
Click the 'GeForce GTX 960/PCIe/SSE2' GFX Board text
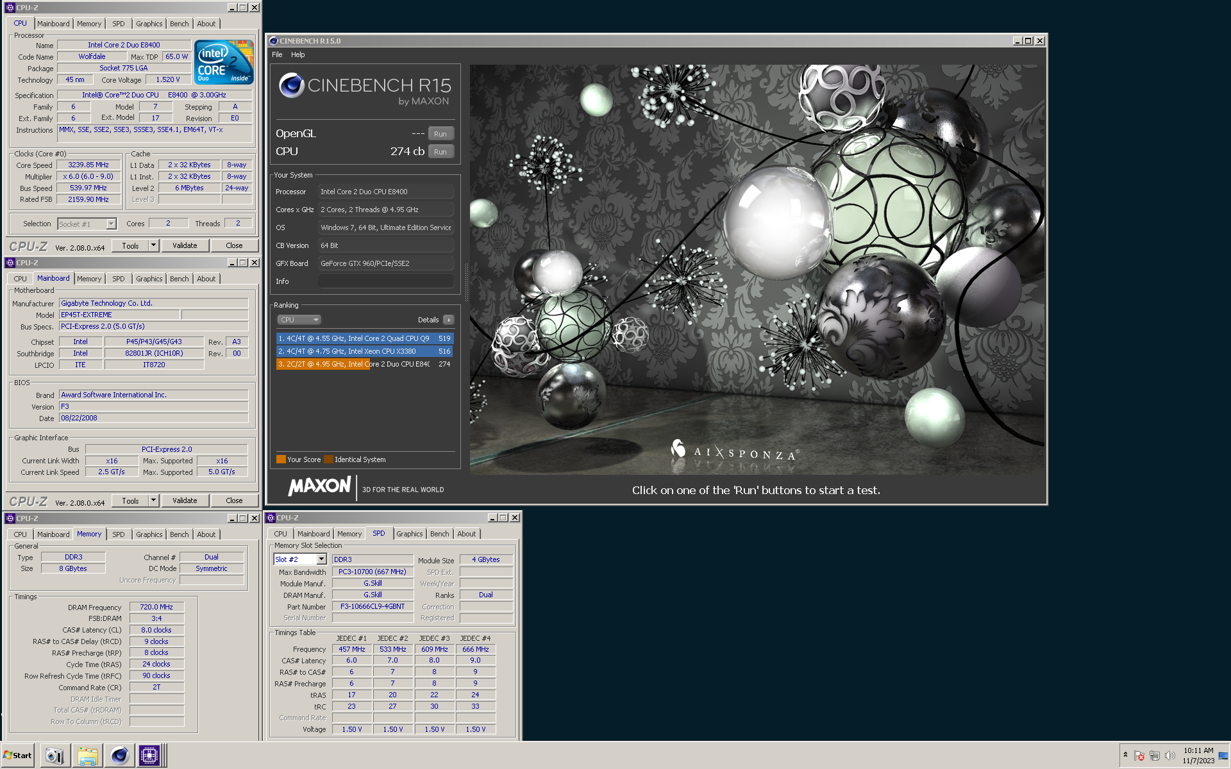pos(365,263)
